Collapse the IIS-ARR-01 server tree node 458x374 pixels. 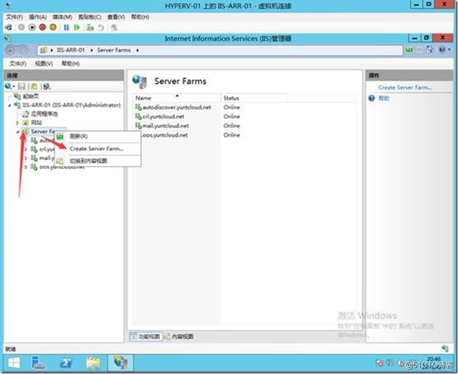click(x=9, y=105)
